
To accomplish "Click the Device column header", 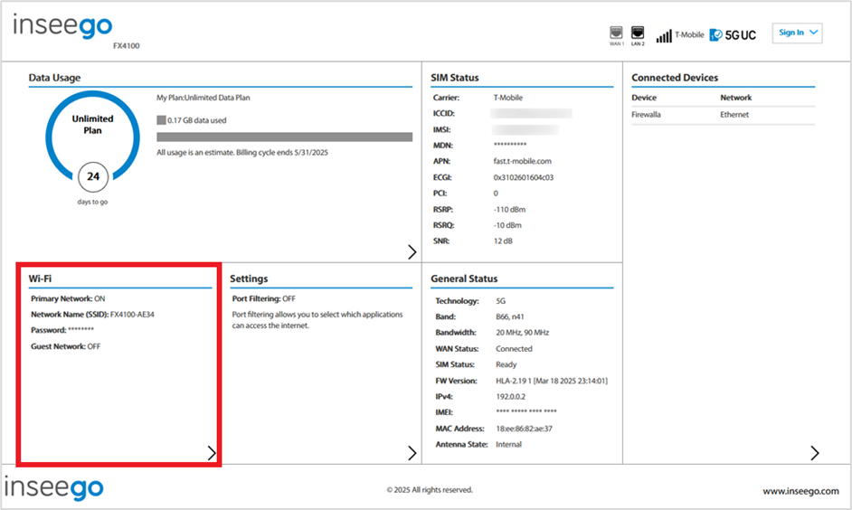I will (x=644, y=98).
